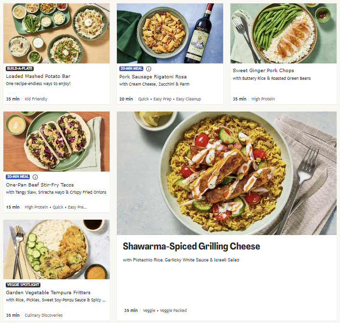The width and height of the screenshot is (340, 323).
Task: Click the Kid Friendly tag
Action: tap(36, 99)
